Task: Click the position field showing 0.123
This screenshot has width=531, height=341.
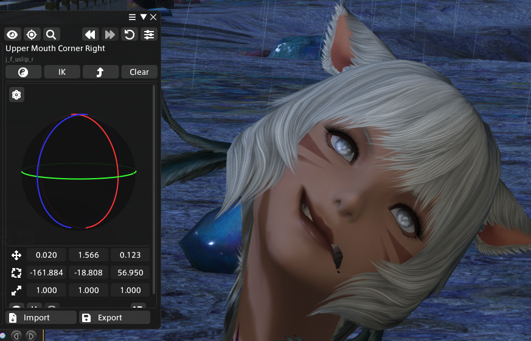Action: click(x=130, y=255)
